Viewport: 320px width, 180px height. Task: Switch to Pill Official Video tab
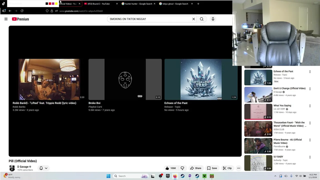pyautogui.click(x=67, y=4)
